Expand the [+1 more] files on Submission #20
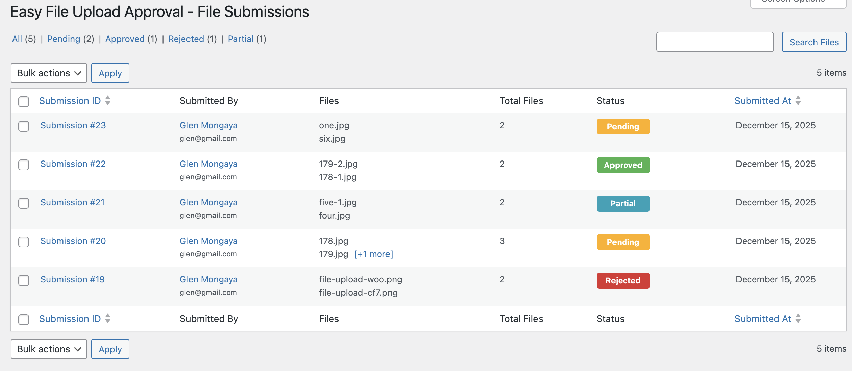 tap(373, 254)
